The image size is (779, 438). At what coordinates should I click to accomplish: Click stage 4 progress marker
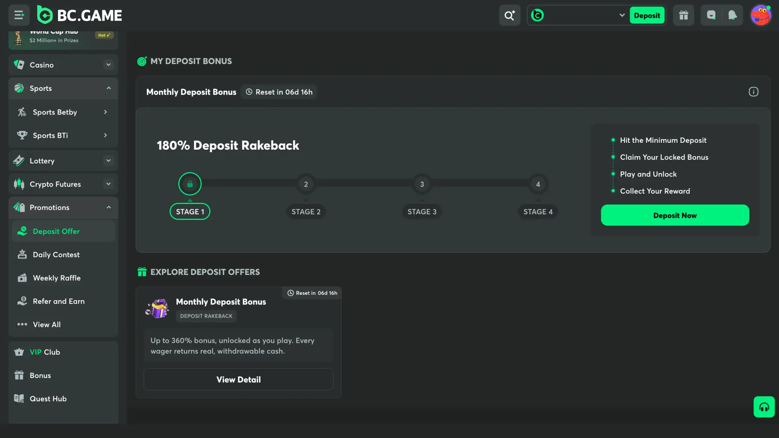coord(538,184)
